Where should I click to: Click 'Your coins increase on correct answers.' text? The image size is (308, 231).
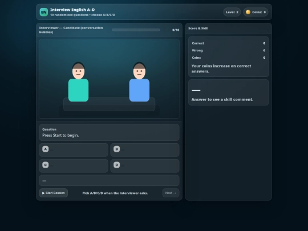pyautogui.click(x=221, y=69)
